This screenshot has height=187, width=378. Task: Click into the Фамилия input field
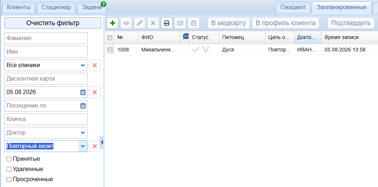point(46,38)
